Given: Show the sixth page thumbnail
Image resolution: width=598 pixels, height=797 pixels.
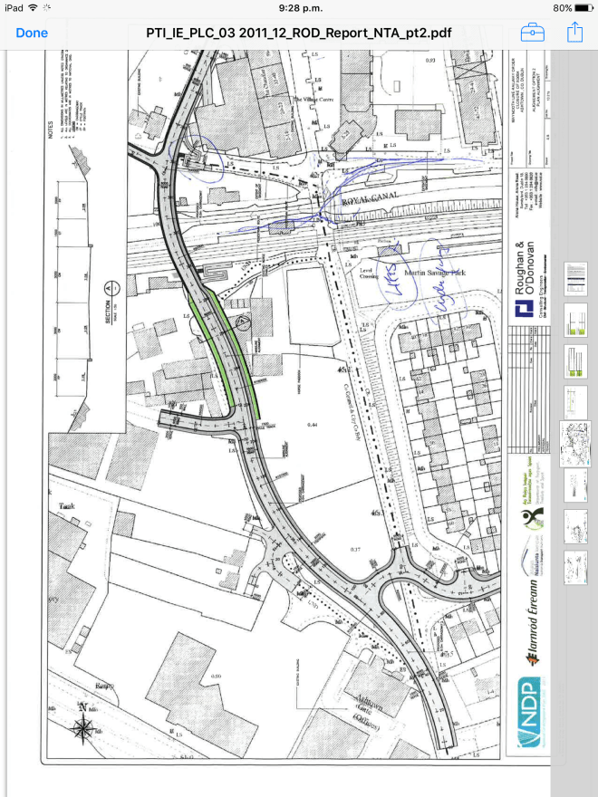Looking at the screenshot, I should (574, 483).
